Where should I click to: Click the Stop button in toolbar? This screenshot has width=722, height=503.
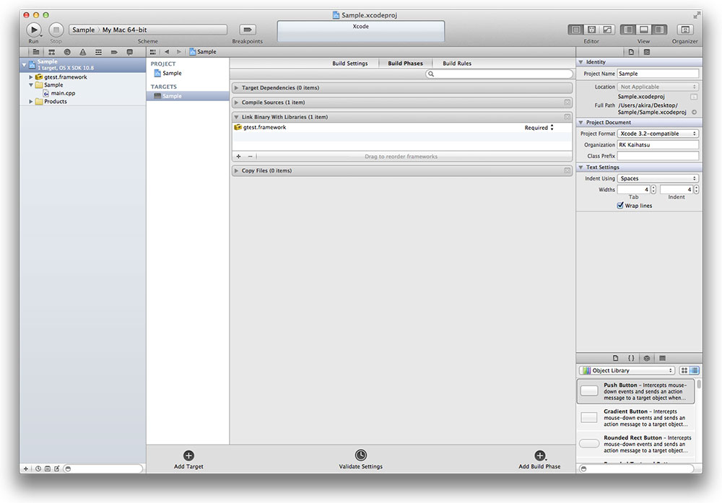(56, 30)
